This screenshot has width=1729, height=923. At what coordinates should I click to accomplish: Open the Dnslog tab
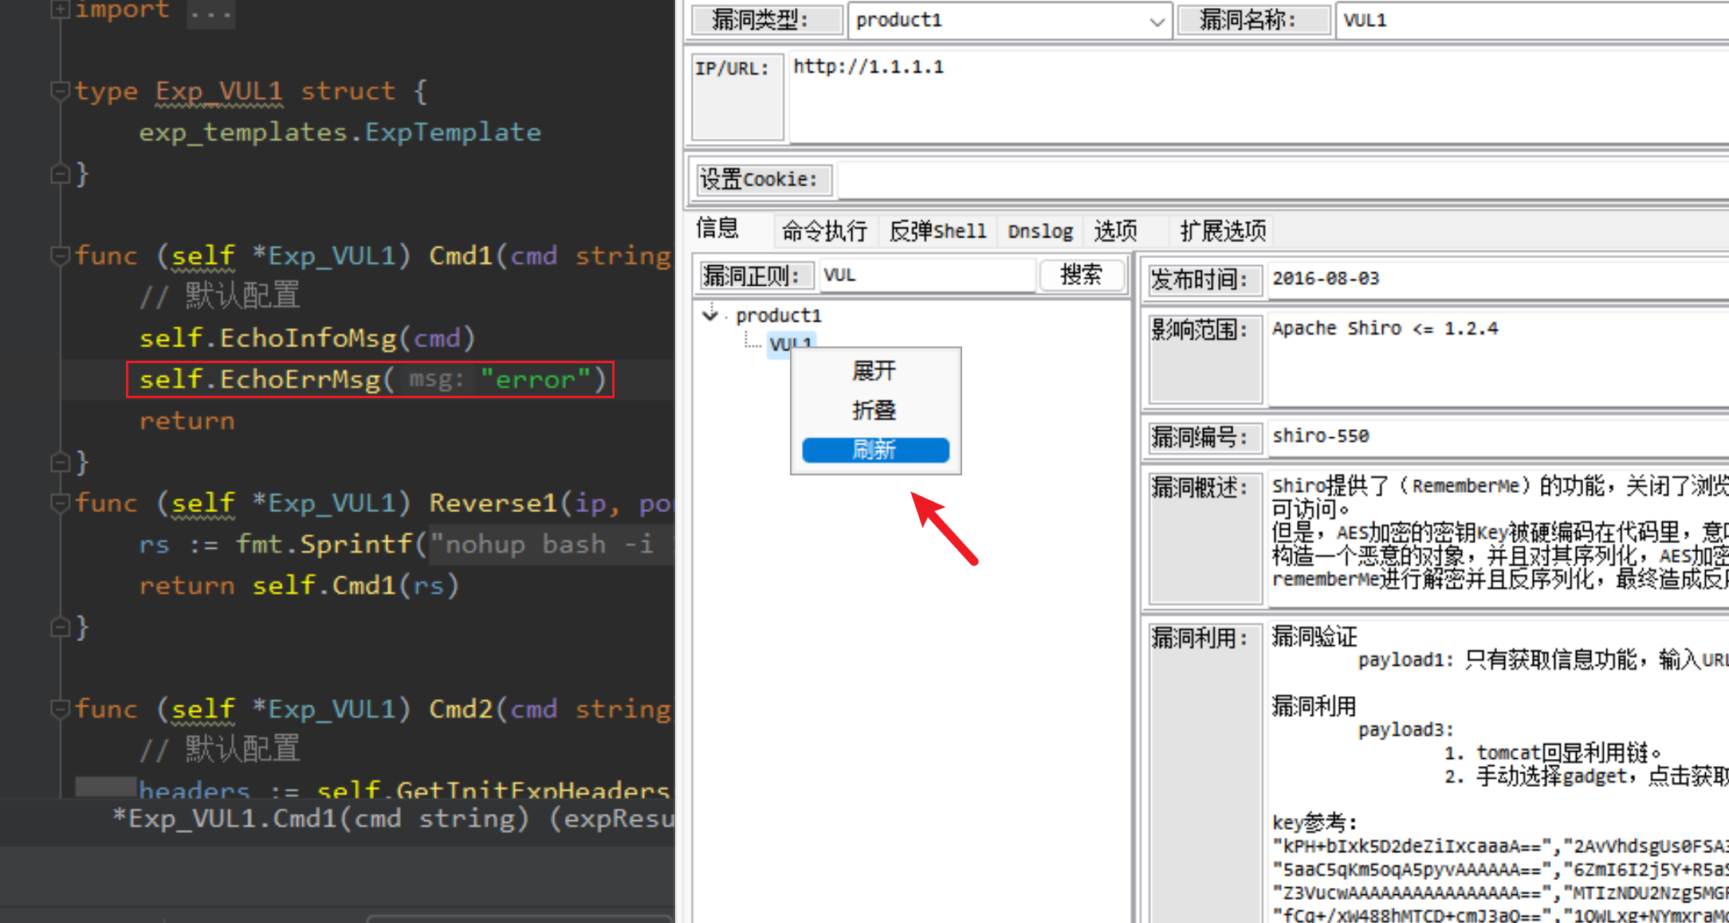click(1039, 231)
